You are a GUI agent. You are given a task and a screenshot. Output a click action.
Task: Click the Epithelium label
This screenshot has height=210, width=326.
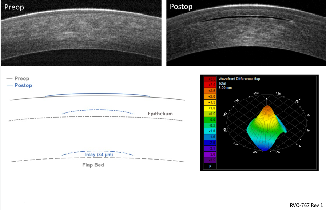tap(160, 114)
